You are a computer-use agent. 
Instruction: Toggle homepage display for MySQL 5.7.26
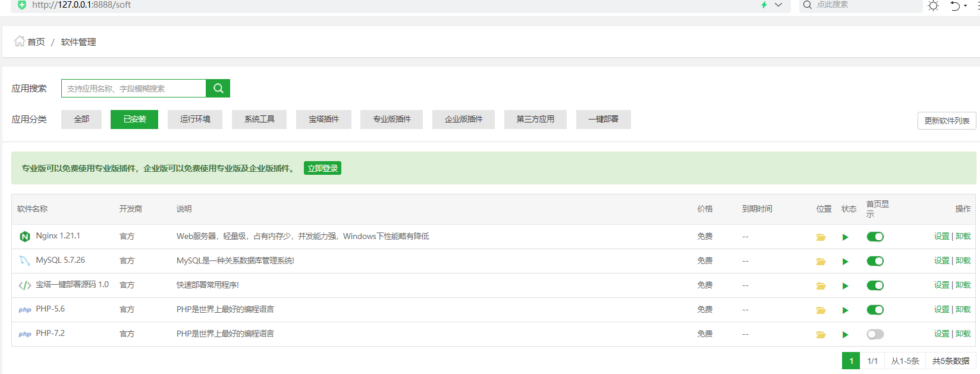pos(875,261)
